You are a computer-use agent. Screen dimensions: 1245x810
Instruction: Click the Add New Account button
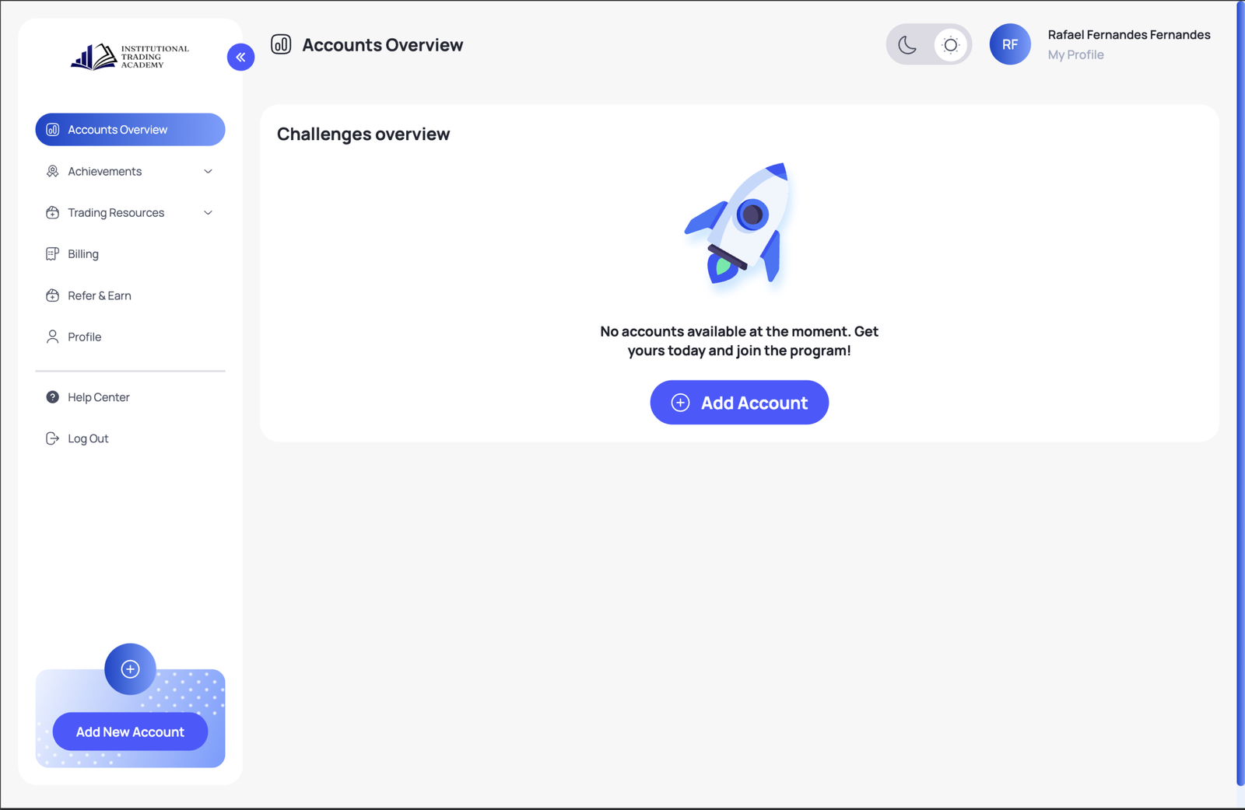coord(130,732)
